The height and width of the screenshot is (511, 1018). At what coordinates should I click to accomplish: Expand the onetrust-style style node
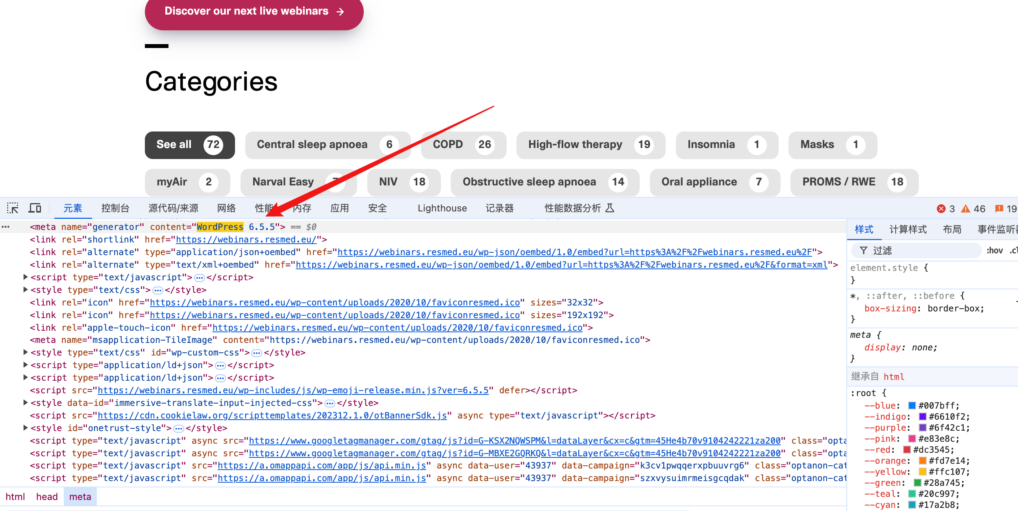tap(26, 428)
